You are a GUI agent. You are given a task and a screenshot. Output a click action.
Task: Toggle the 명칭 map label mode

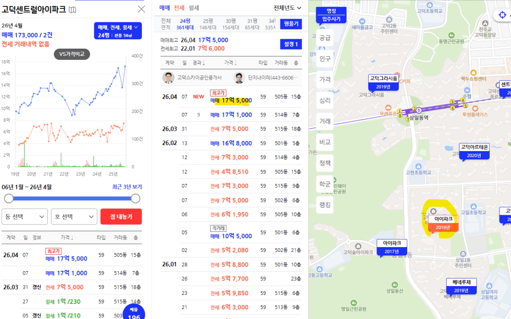[331, 11]
